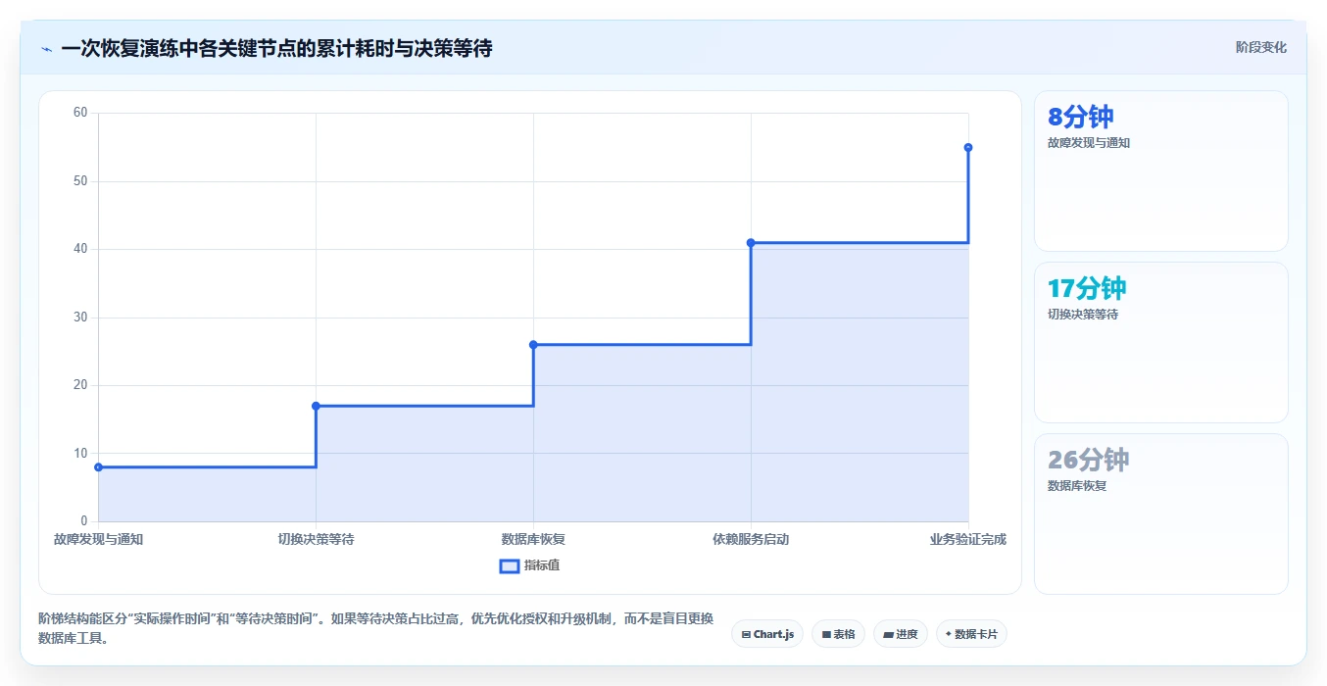Image resolution: width=1327 pixels, height=686 pixels.
Task: Click the data point at 故障发现与通知
Action: (98, 467)
